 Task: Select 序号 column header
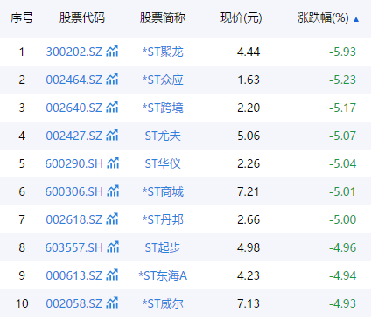click(x=22, y=17)
